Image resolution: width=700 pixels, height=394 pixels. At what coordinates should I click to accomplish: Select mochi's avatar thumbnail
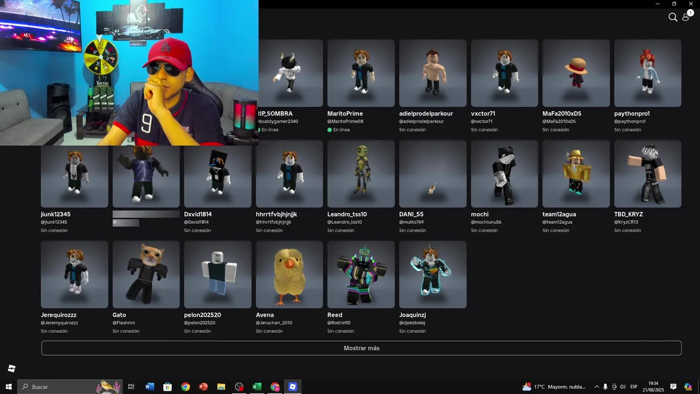tap(504, 173)
